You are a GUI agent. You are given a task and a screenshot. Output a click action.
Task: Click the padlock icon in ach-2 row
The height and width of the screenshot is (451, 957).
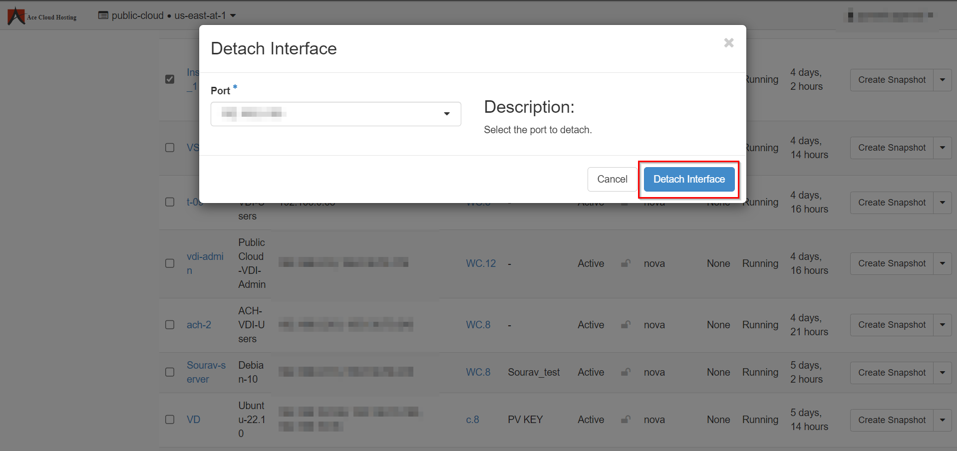pyautogui.click(x=625, y=325)
